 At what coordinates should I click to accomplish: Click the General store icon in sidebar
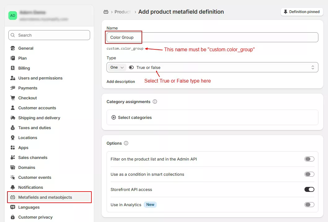tap(13, 48)
